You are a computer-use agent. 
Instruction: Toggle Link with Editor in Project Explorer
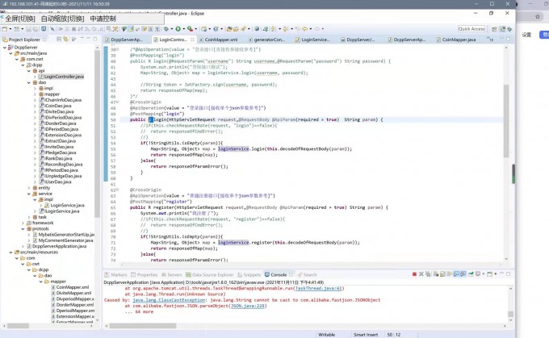tap(65, 40)
